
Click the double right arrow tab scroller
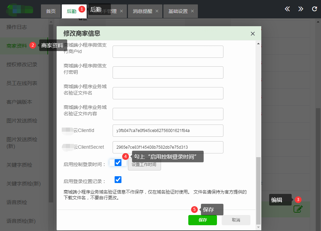tap(301, 9)
